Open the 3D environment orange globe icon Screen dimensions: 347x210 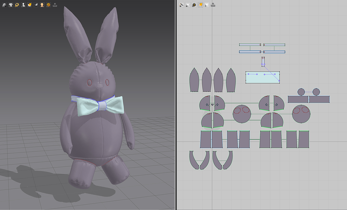pos(48,5)
